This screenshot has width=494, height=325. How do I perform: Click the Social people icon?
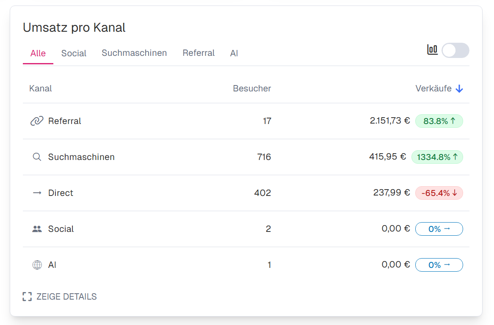click(x=37, y=229)
